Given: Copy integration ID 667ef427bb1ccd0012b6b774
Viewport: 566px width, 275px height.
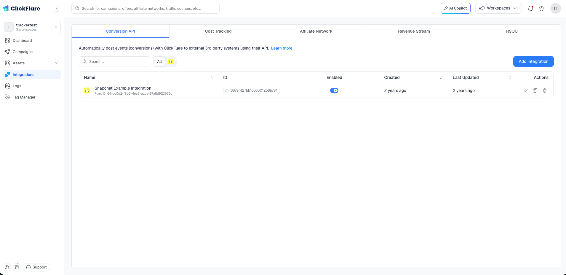Looking at the screenshot, I should pyautogui.click(x=227, y=90).
